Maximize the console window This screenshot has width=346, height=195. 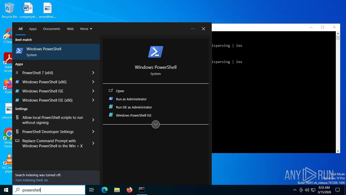tap(323, 27)
